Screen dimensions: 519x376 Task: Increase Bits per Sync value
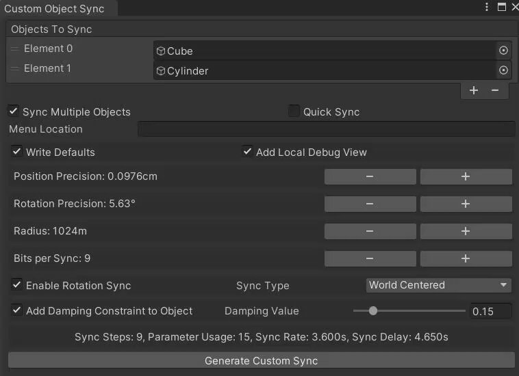[x=466, y=258]
